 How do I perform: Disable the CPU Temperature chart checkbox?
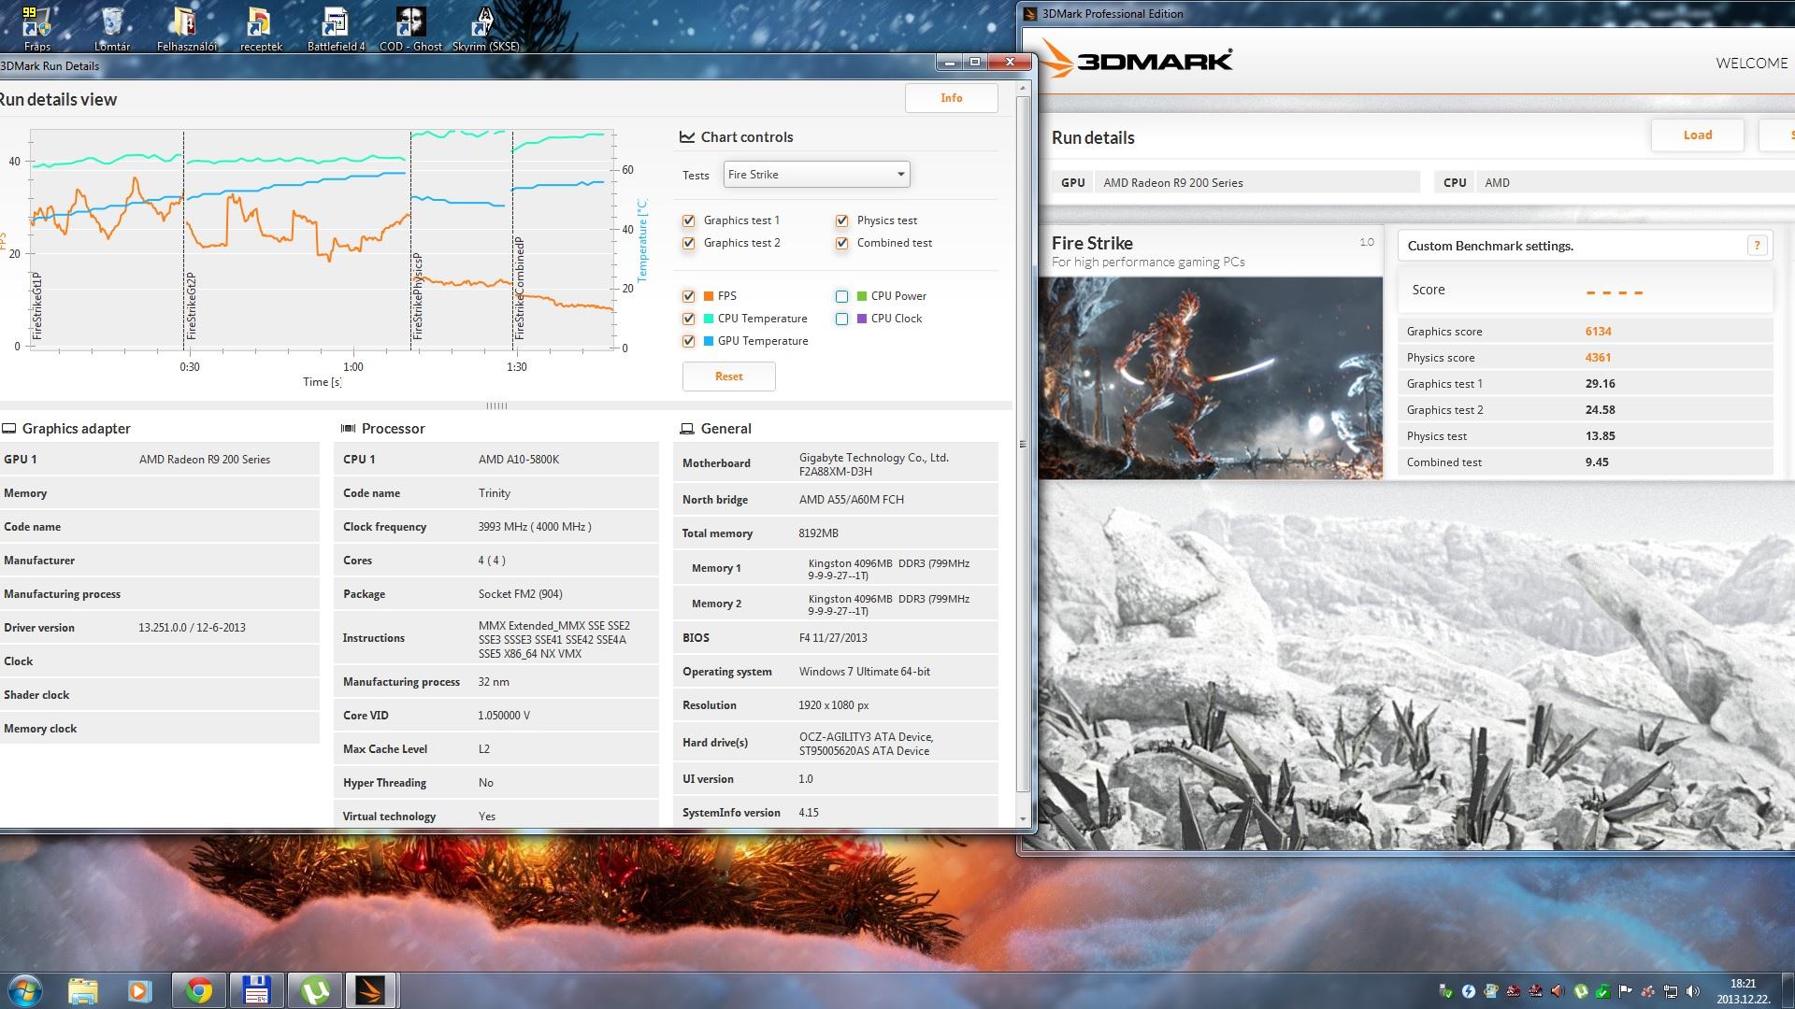pos(689,319)
